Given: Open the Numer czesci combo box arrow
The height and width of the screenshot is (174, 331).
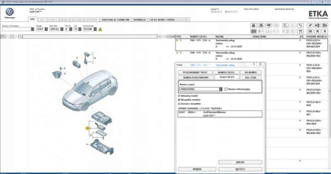Looking at the screenshot, I should 221,89.
